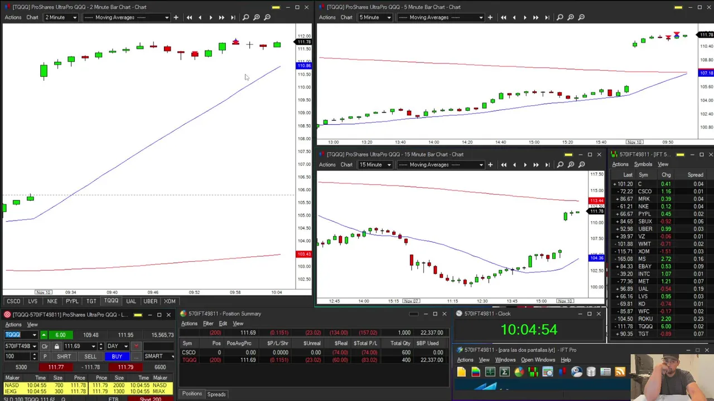Screen dimensions: 714x401
Task: Toggle the green up-arrow tick indicator
Action: click(44, 335)
